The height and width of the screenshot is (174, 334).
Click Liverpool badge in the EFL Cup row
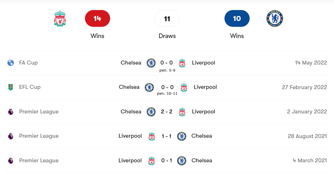(x=184, y=87)
